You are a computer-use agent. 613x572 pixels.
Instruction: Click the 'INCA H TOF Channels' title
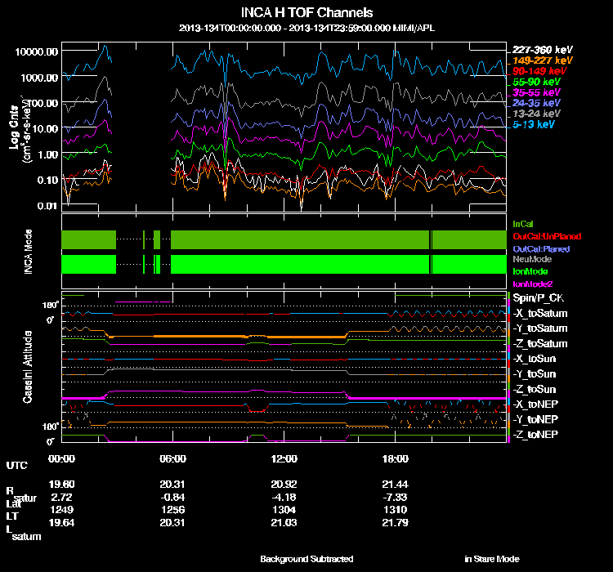pyautogui.click(x=306, y=12)
